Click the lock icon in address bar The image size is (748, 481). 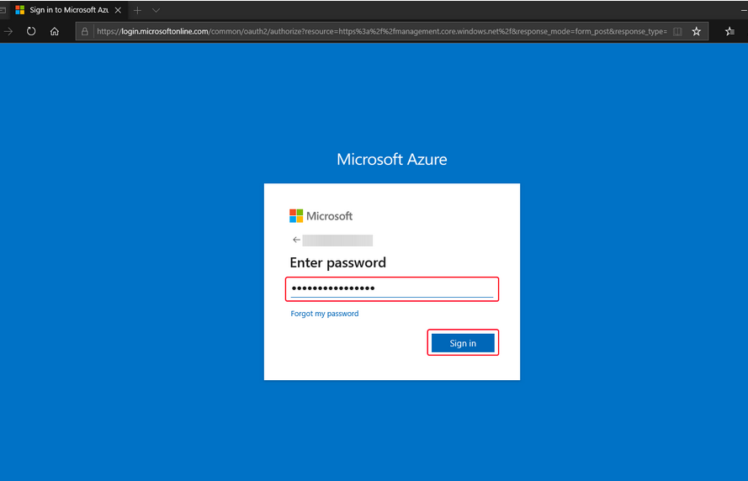pyautogui.click(x=84, y=31)
